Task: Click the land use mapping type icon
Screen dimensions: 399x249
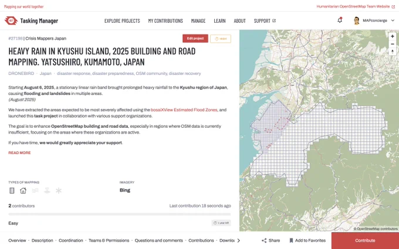Action: coord(47,190)
